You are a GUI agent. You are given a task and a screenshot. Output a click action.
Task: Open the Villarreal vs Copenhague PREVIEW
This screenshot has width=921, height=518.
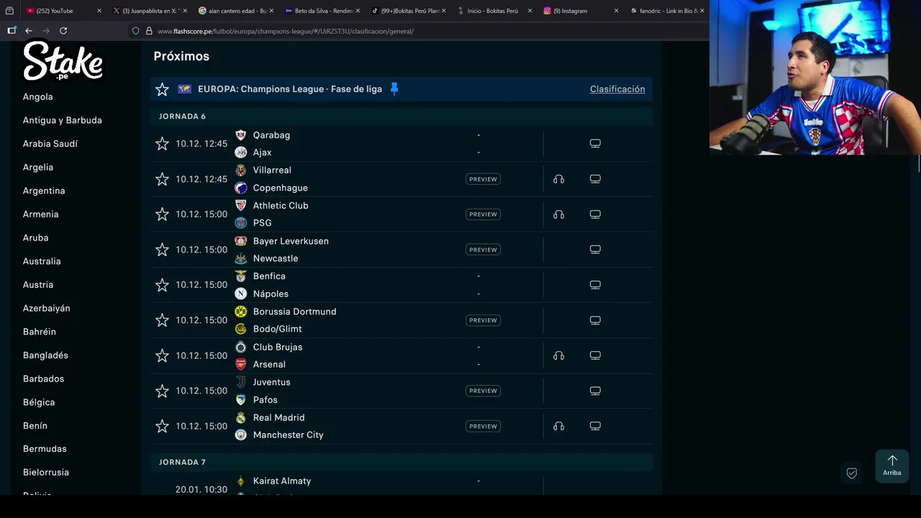483,179
